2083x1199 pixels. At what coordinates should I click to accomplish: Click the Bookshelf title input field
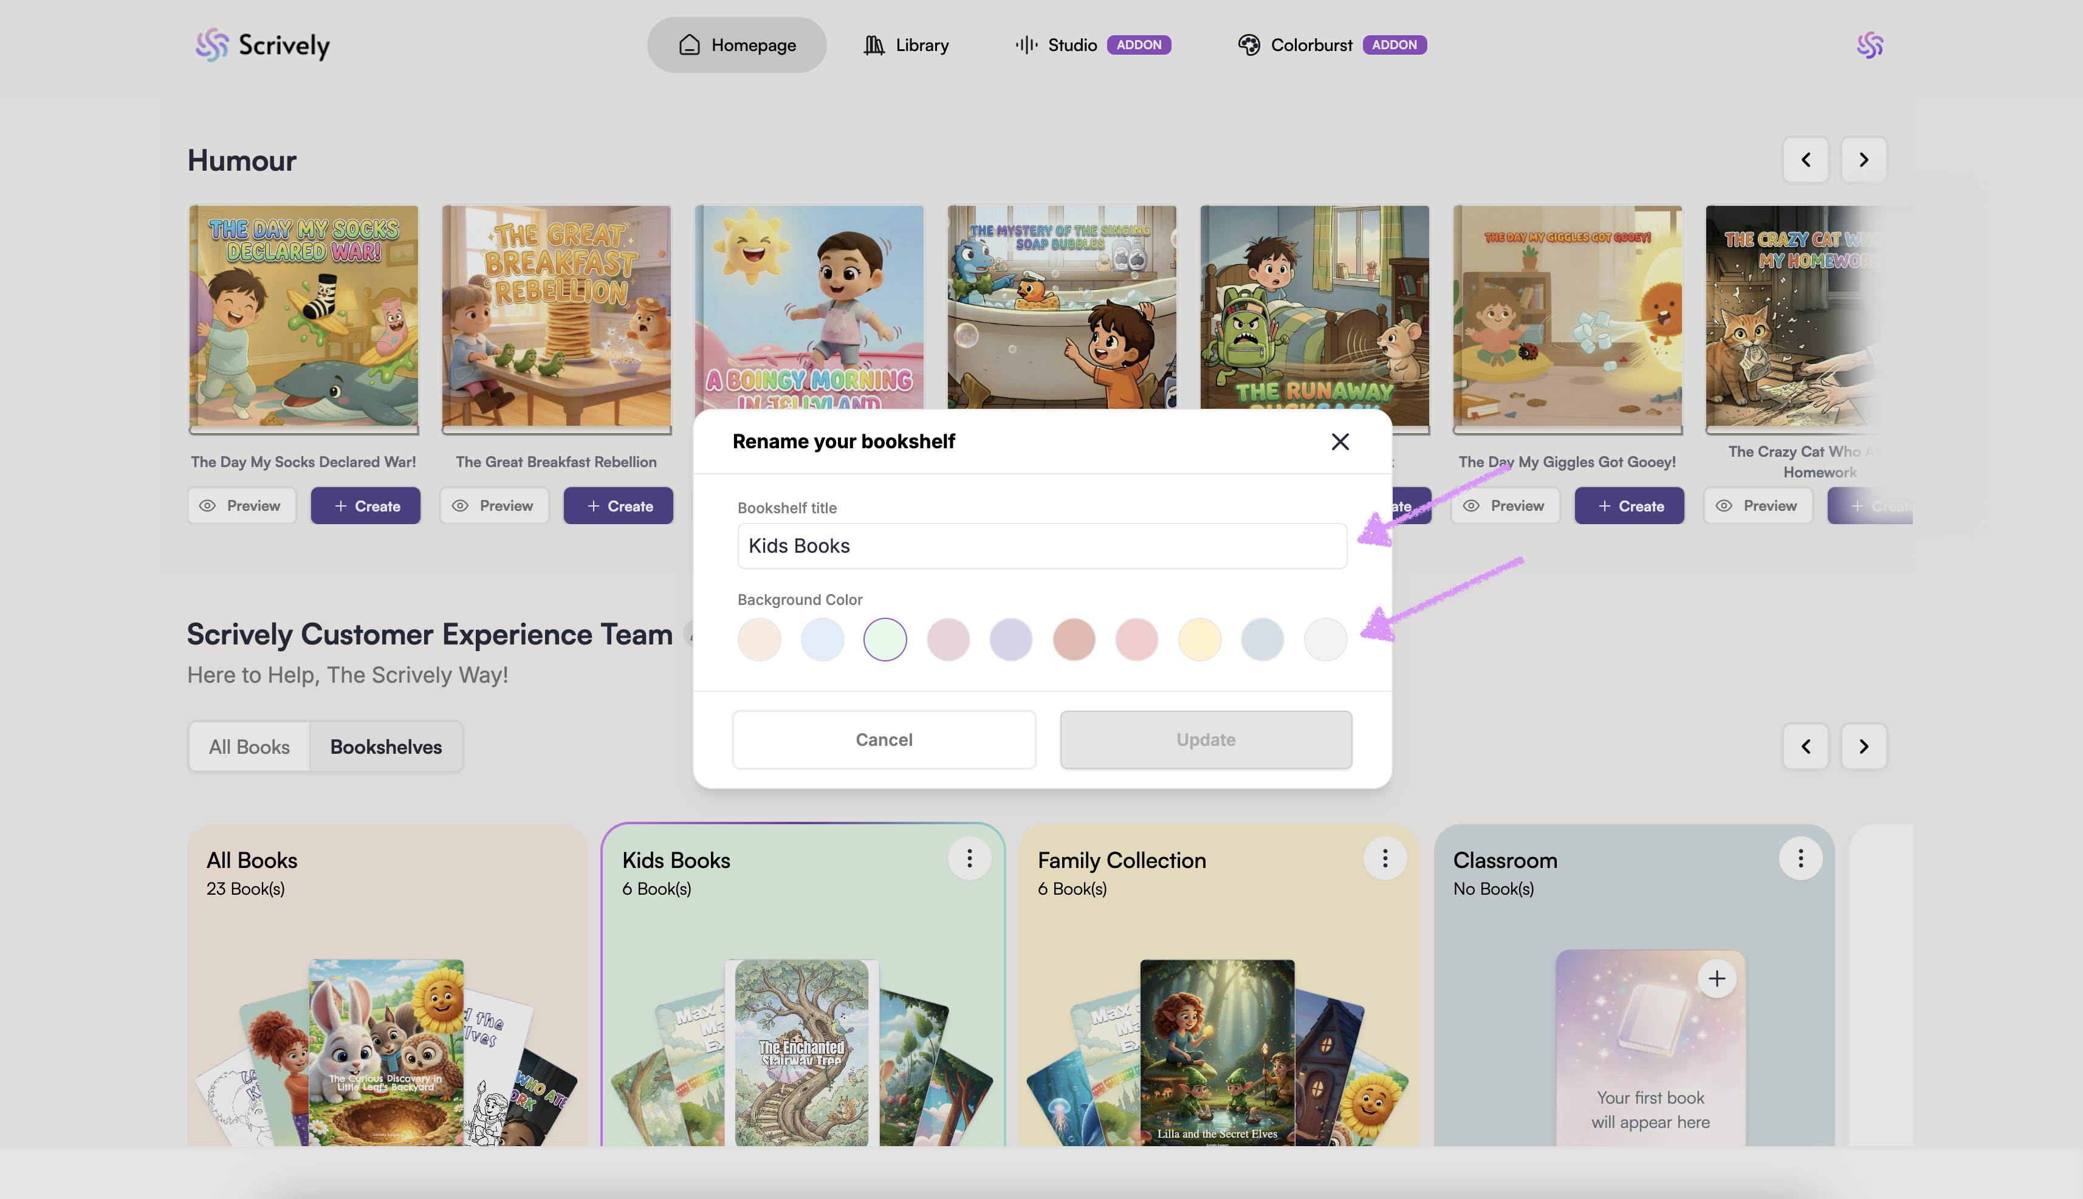click(x=1041, y=546)
